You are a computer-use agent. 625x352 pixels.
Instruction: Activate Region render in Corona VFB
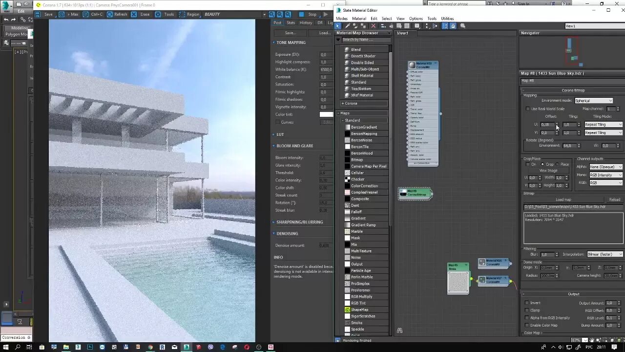click(x=189, y=14)
